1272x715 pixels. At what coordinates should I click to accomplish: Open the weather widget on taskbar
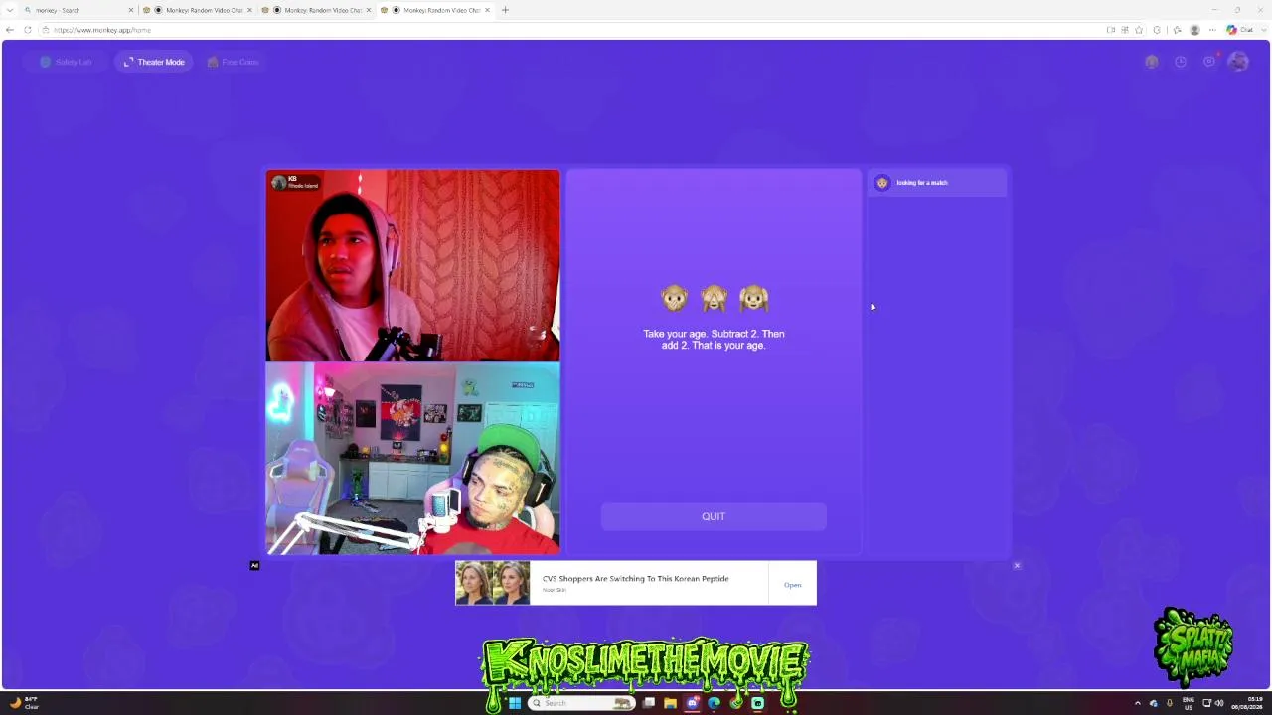click(24, 703)
